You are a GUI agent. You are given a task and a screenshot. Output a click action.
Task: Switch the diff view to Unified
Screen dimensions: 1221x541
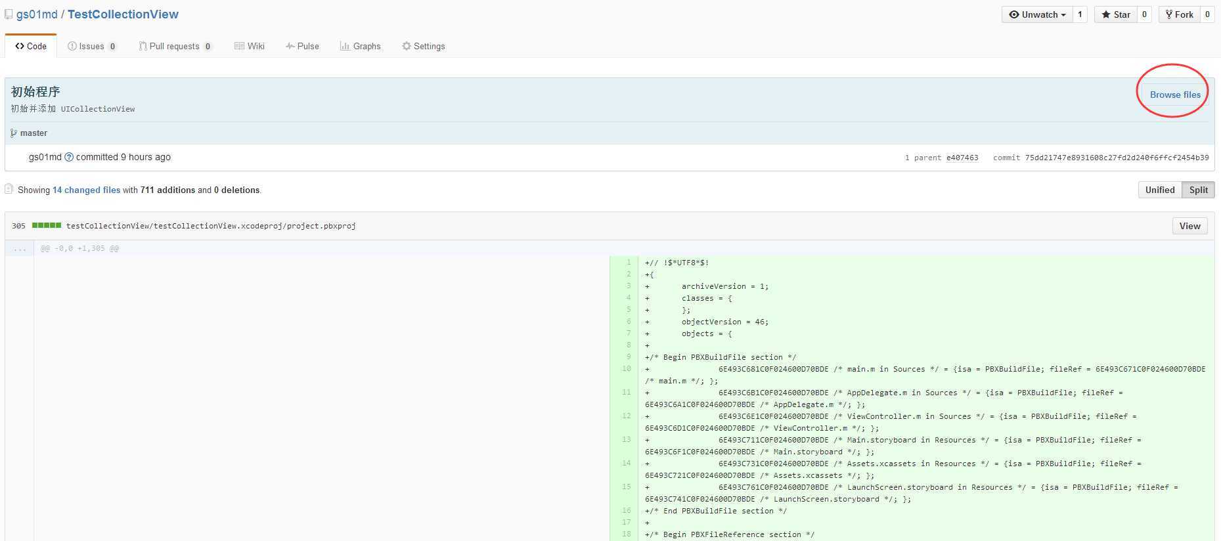[x=1160, y=190]
